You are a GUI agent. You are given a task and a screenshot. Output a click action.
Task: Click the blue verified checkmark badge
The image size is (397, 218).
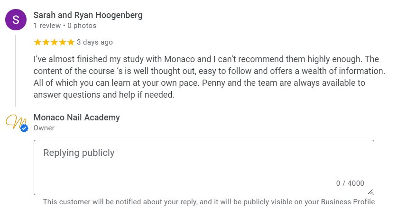click(24, 128)
